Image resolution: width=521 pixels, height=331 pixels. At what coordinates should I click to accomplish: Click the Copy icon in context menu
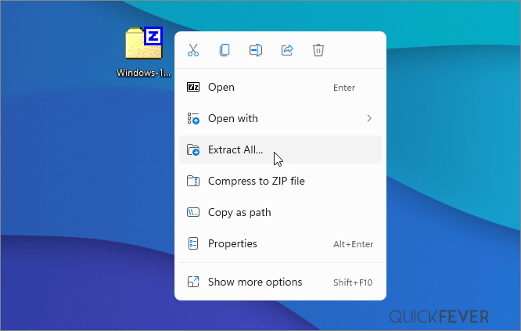[225, 50]
